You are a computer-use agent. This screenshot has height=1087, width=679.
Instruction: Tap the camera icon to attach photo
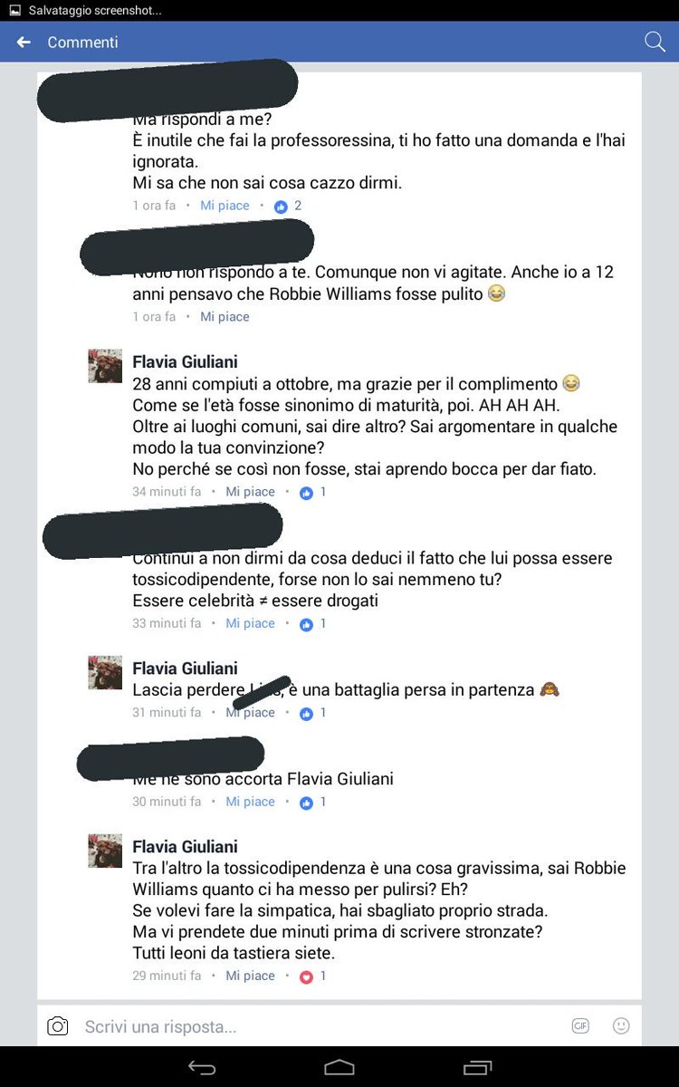click(58, 1026)
